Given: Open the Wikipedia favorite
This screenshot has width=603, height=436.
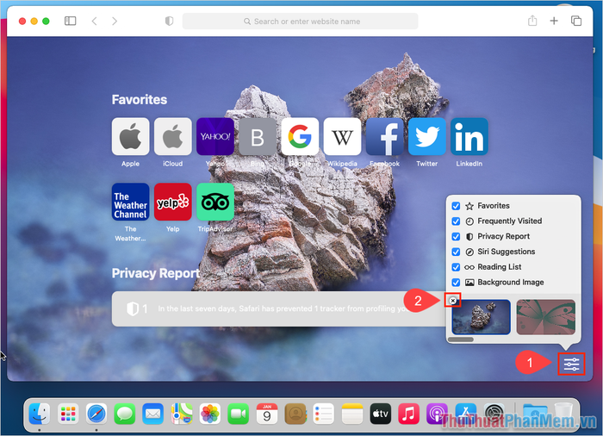Looking at the screenshot, I should 342,137.
